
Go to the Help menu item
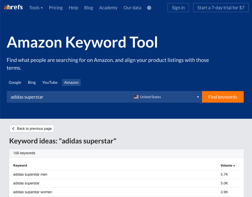click(73, 8)
